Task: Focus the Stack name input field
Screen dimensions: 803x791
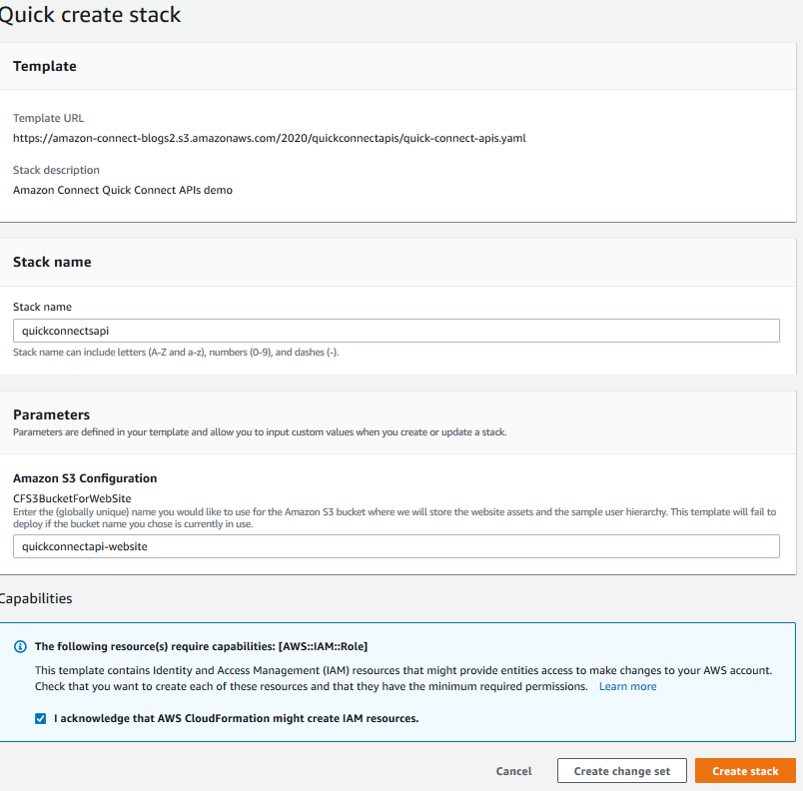Action: tap(397, 331)
